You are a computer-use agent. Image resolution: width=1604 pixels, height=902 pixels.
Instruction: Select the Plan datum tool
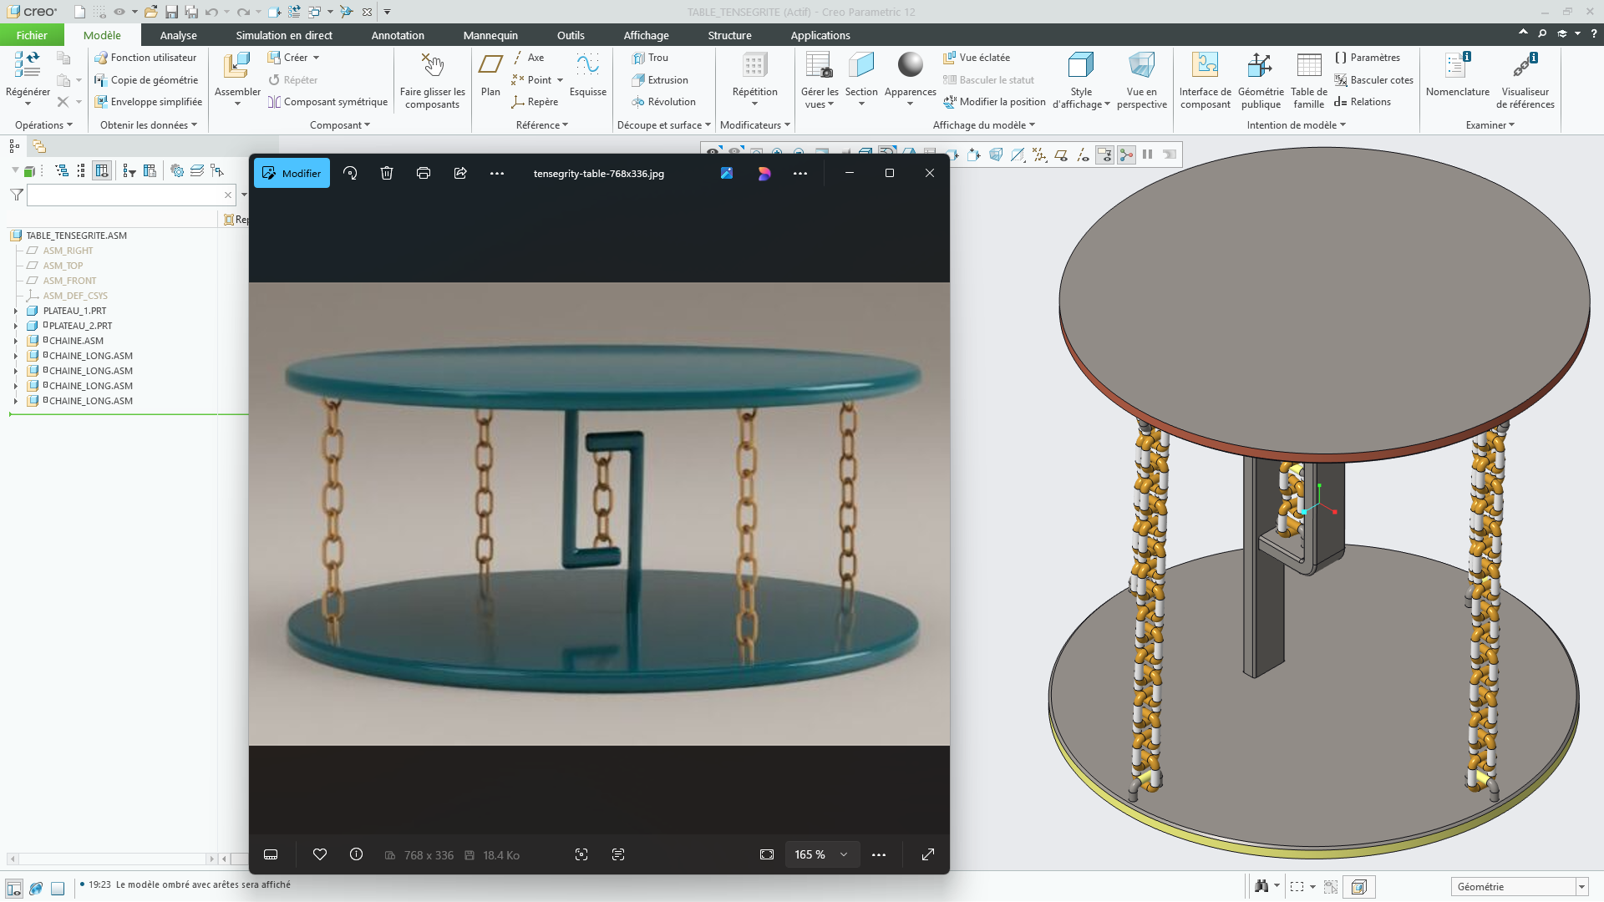click(x=490, y=65)
